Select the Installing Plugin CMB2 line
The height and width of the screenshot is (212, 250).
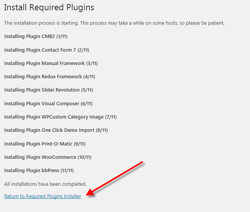[36, 36]
